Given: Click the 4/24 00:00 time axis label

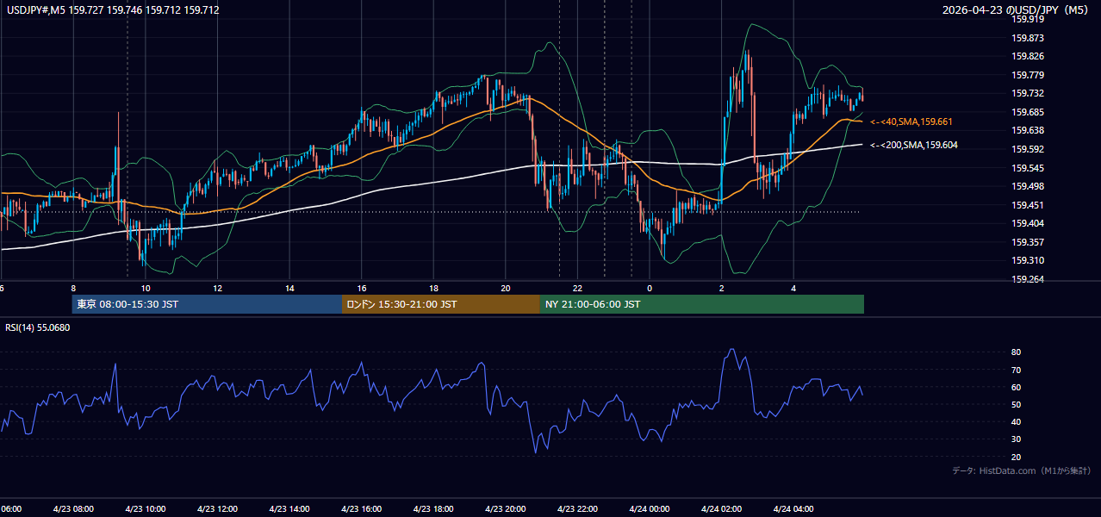Looking at the screenshot, I should [649, 509].
